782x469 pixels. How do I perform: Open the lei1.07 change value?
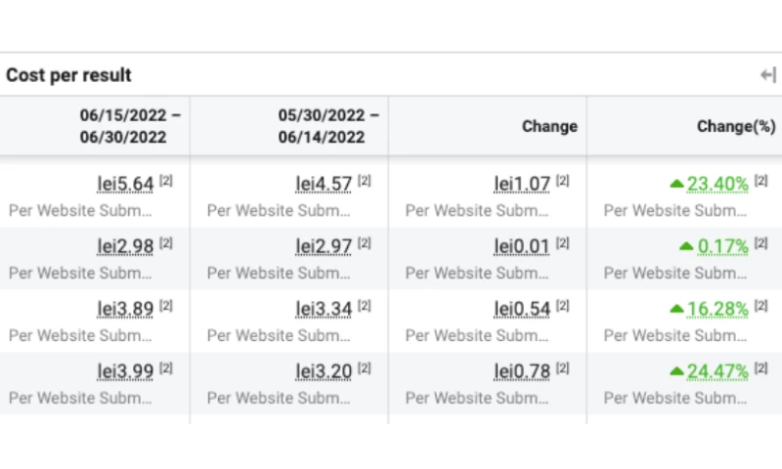point(522,184)
